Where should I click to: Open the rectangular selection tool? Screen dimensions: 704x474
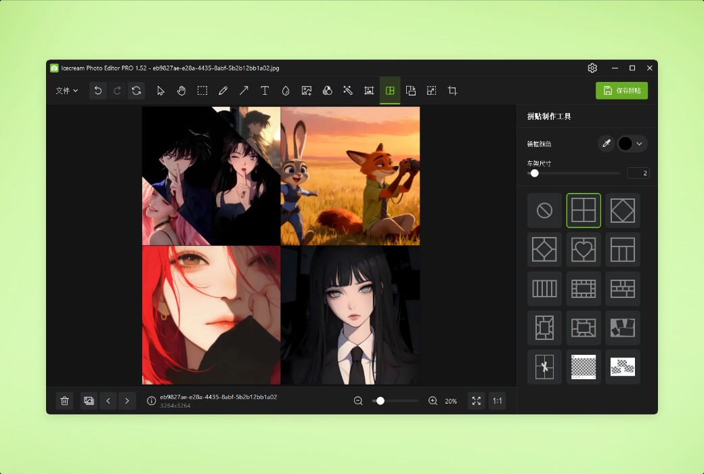(202, 90)
